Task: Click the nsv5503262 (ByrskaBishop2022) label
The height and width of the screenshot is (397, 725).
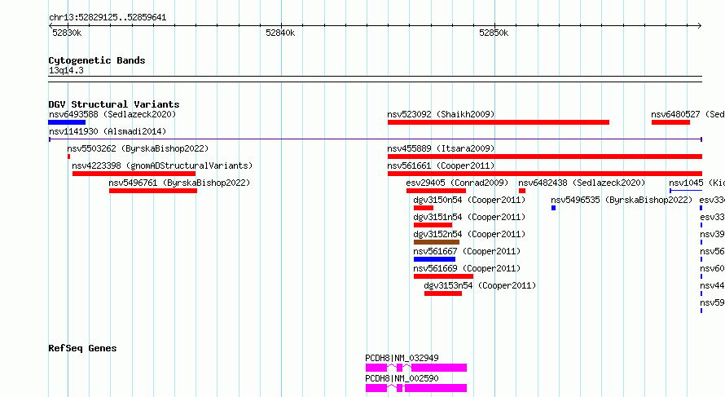Action: pyautogui.click(x=138, y=148)
